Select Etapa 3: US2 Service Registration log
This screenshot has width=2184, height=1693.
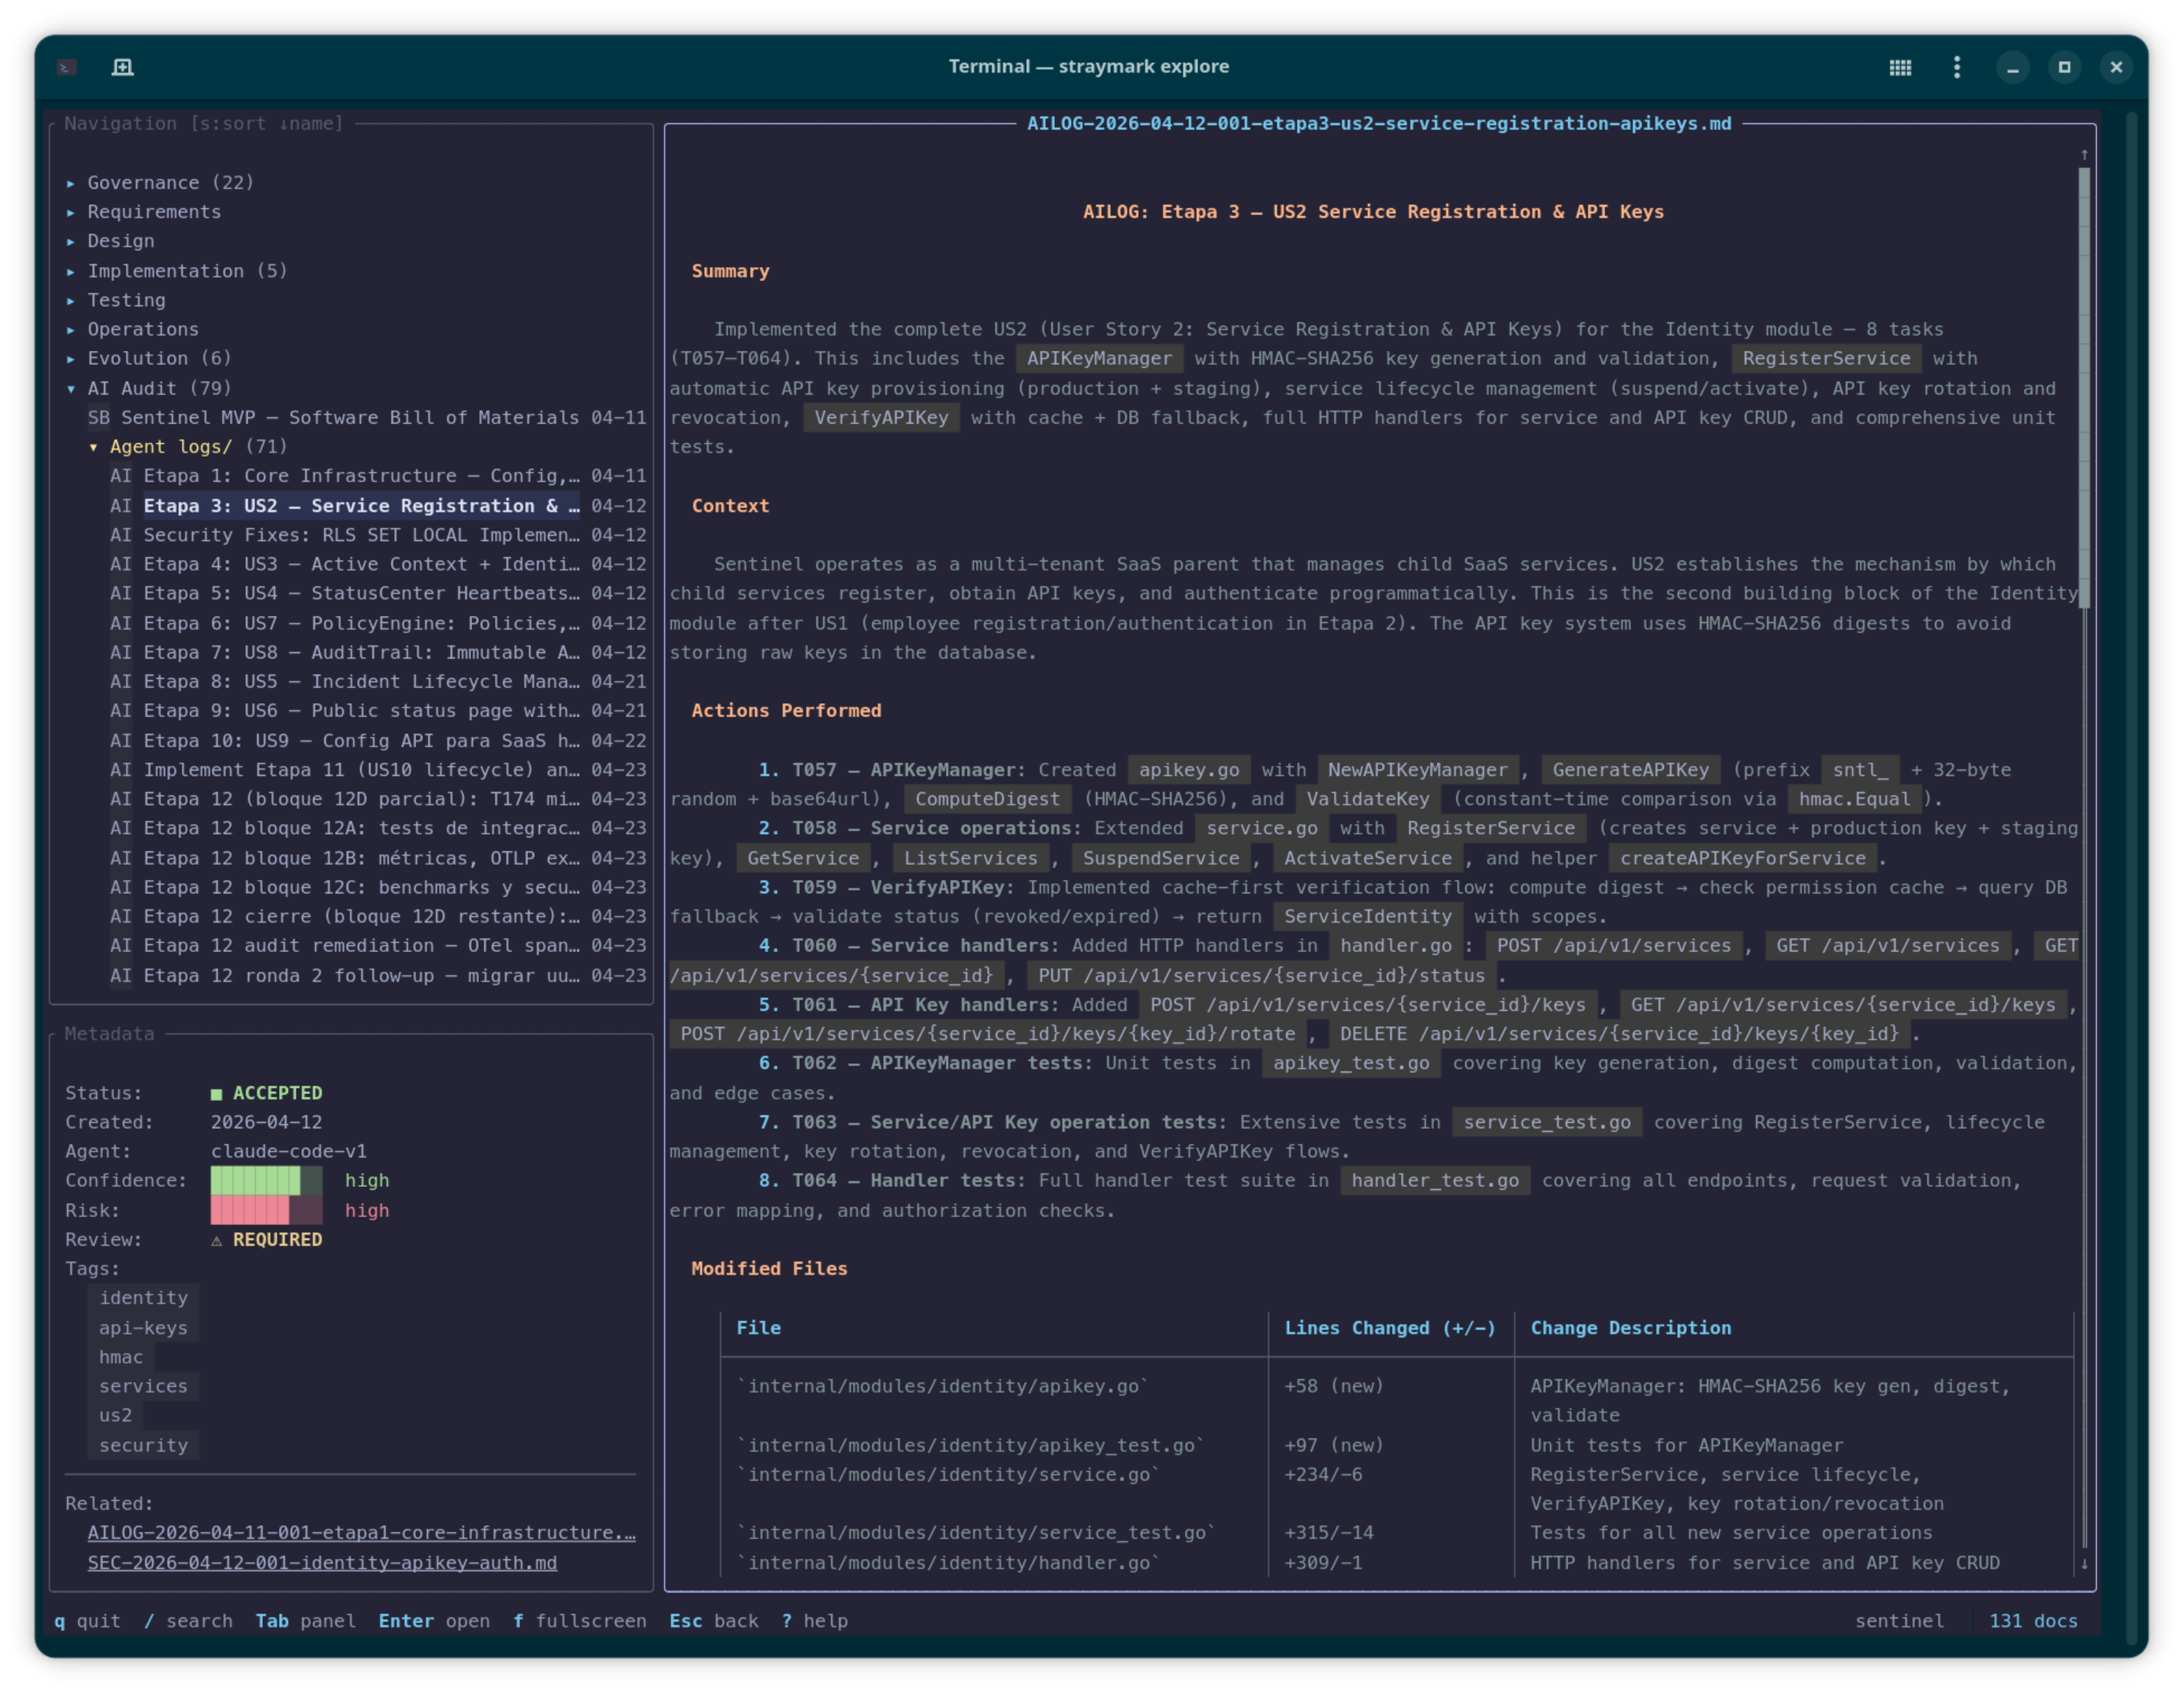378,506
